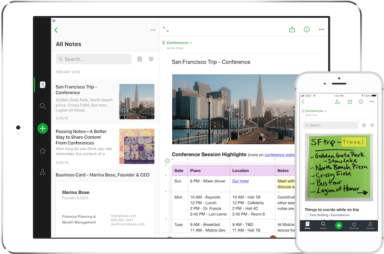384x254 pixels.
Task: Open Conferences notebook dropdown on iPhone
Action: tap(316, 111)
